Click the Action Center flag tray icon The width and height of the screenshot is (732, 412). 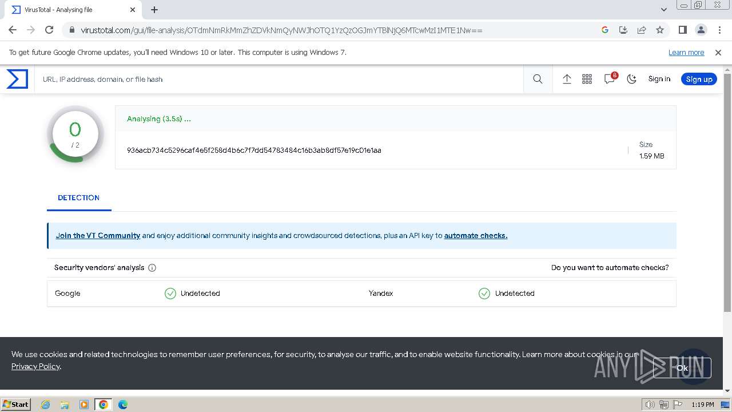(x=678, y=405)
